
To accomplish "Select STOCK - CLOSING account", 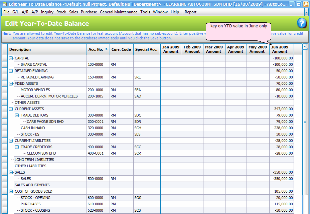I will tap(35, 210).
